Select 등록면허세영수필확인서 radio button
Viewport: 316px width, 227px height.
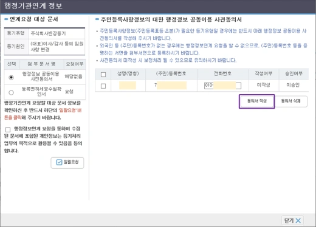click(11, 92)
